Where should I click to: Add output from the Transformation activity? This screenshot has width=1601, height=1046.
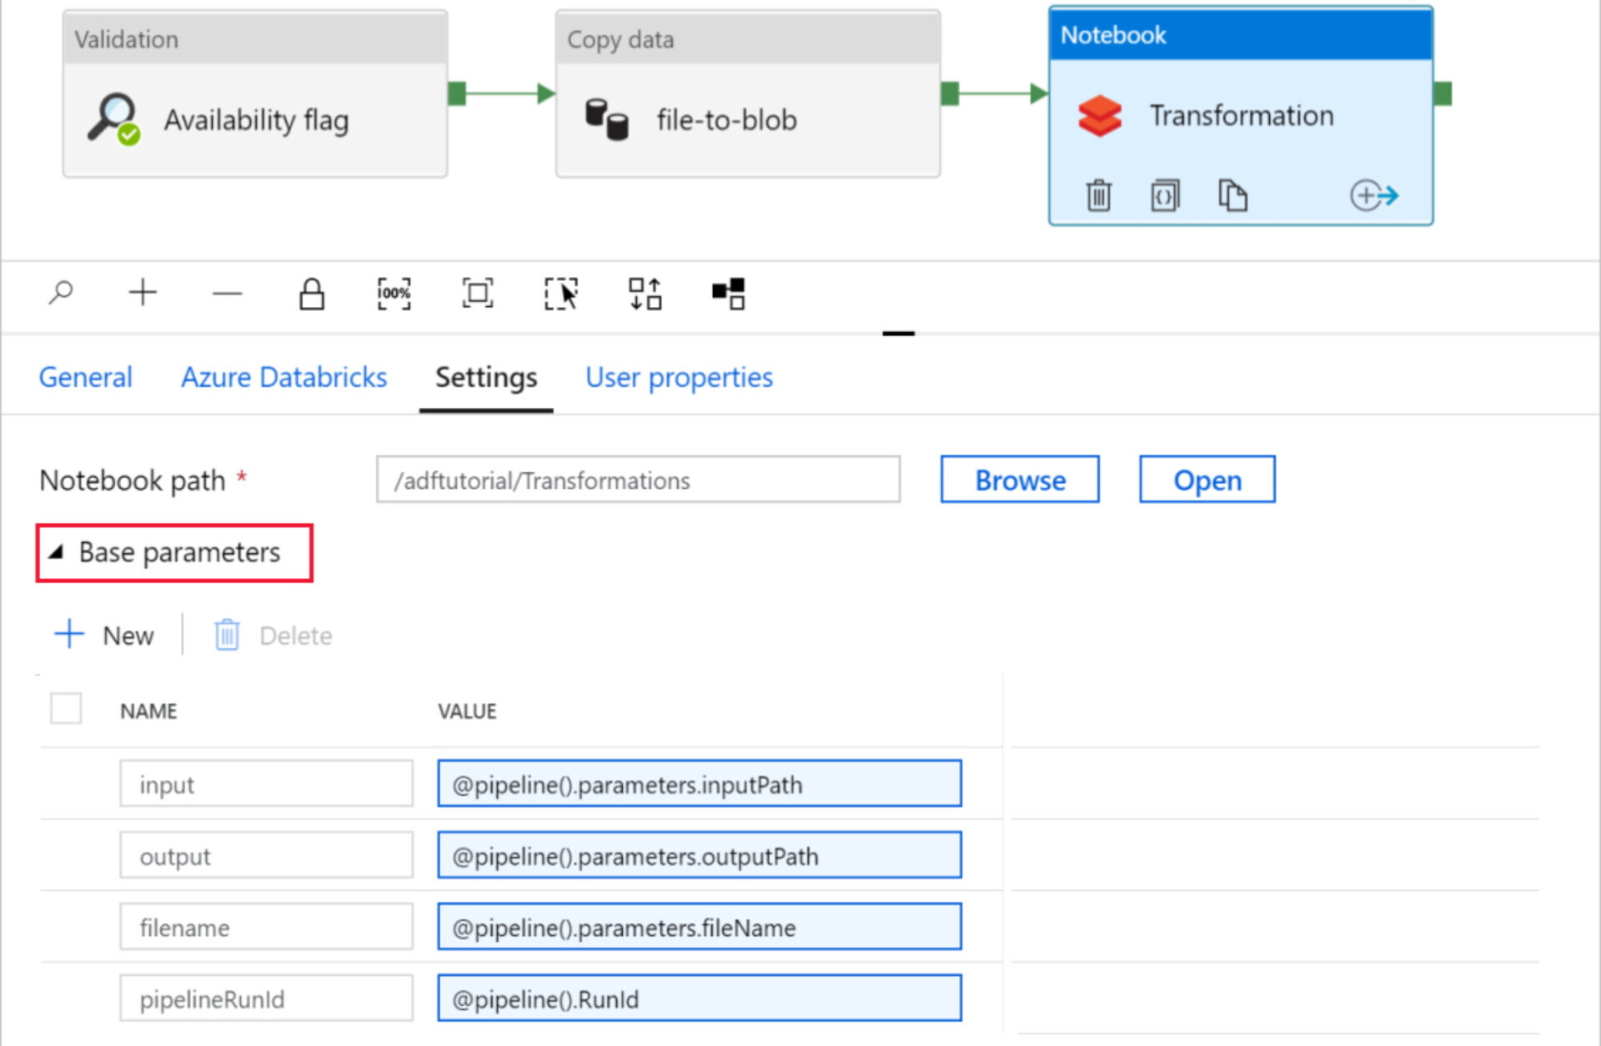click(x=1373, y=196)
